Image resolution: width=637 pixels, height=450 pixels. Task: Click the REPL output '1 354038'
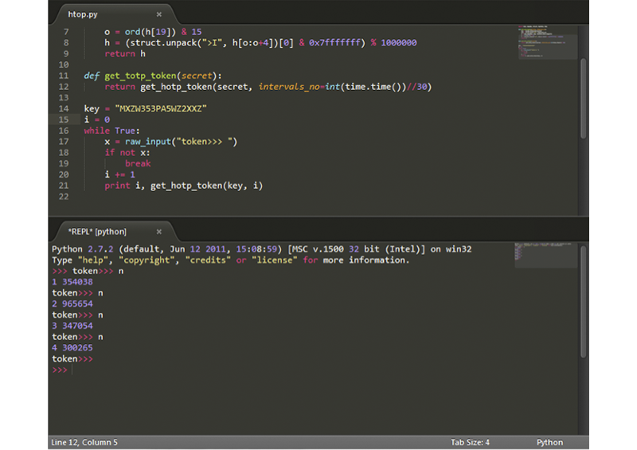(x=72, y=282)
